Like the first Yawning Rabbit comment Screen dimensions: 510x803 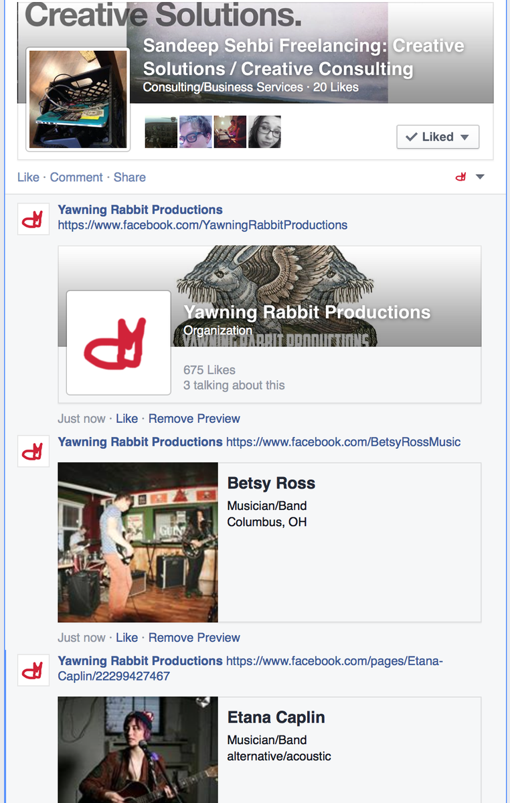pos(126,419)
